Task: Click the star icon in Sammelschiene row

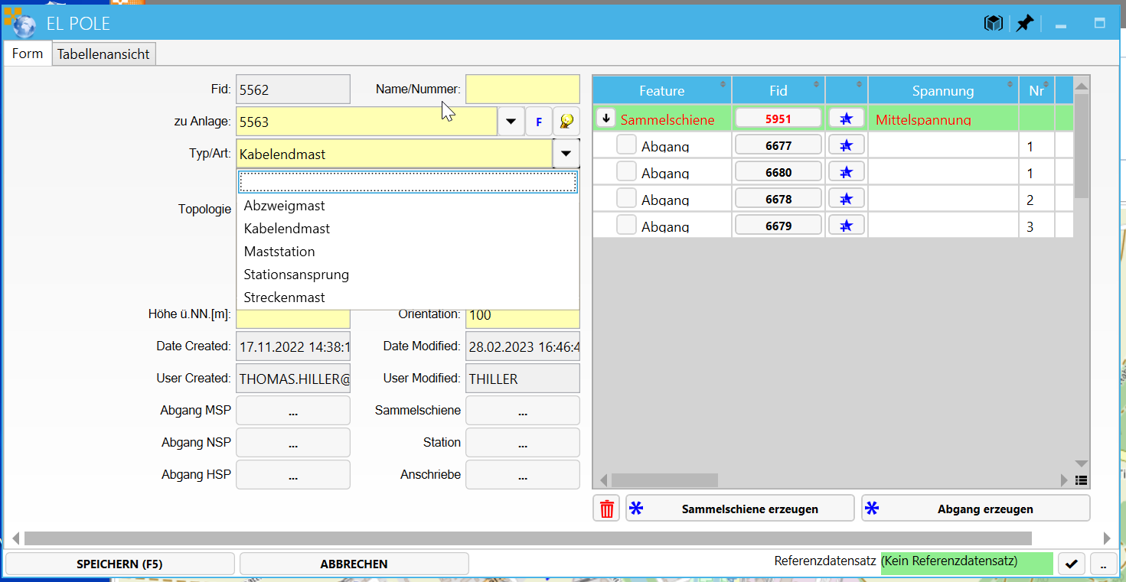Action: (x=847, y=119)
